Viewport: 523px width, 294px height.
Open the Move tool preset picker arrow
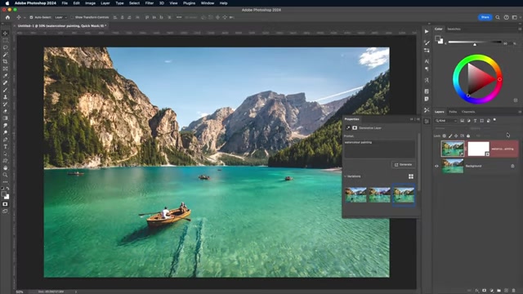(x=25, y=17)
